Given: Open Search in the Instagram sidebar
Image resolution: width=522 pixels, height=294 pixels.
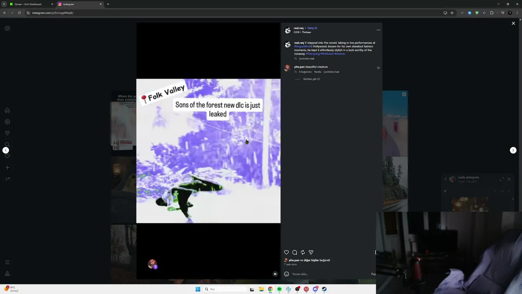Looking at the screenshot, I should point(7,145).
